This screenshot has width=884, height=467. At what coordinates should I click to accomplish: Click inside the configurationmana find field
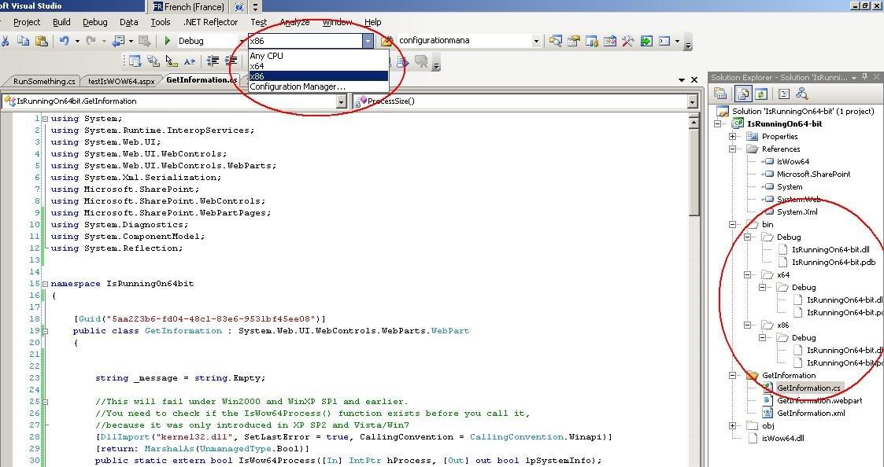pos(464,41)
